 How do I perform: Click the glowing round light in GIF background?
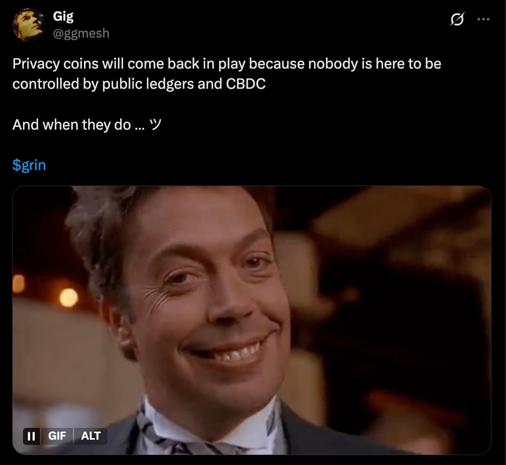(x=69, y=297)
